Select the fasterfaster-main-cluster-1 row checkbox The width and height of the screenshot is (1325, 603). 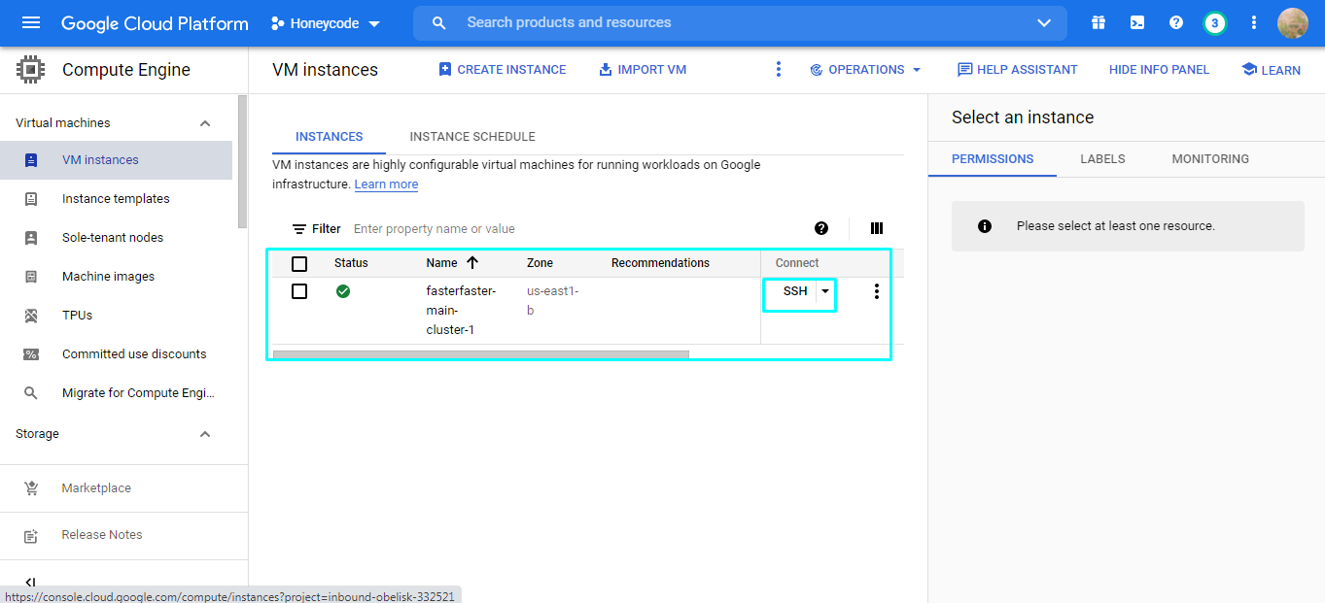[299, 291]
